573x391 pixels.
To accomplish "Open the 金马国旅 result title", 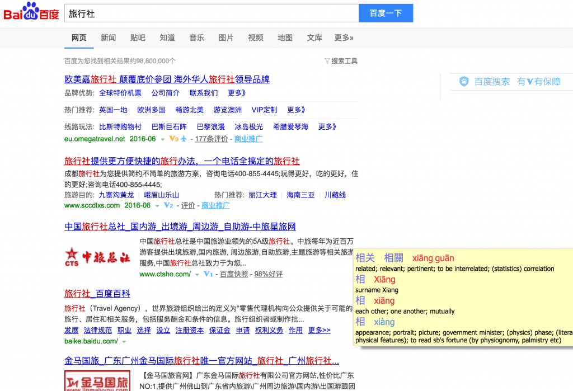I will point(201,361).
